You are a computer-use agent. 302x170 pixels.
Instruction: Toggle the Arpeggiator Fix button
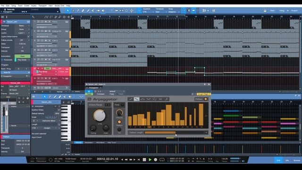click(119, 129)
